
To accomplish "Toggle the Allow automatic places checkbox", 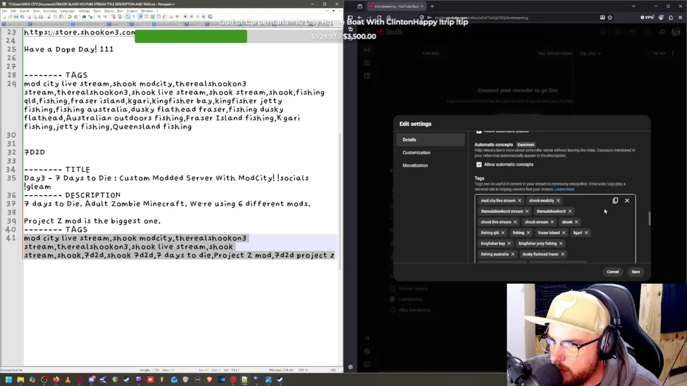I will 479,131.
